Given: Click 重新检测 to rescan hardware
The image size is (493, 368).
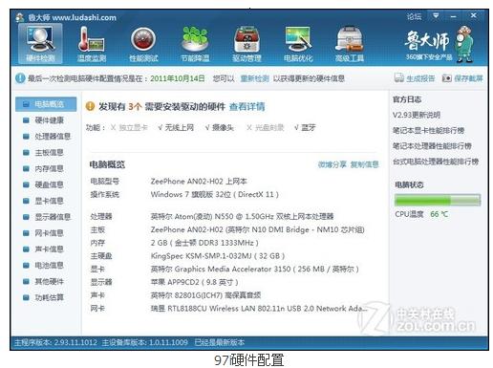Looking at the screenshot, I should (254, 78).
